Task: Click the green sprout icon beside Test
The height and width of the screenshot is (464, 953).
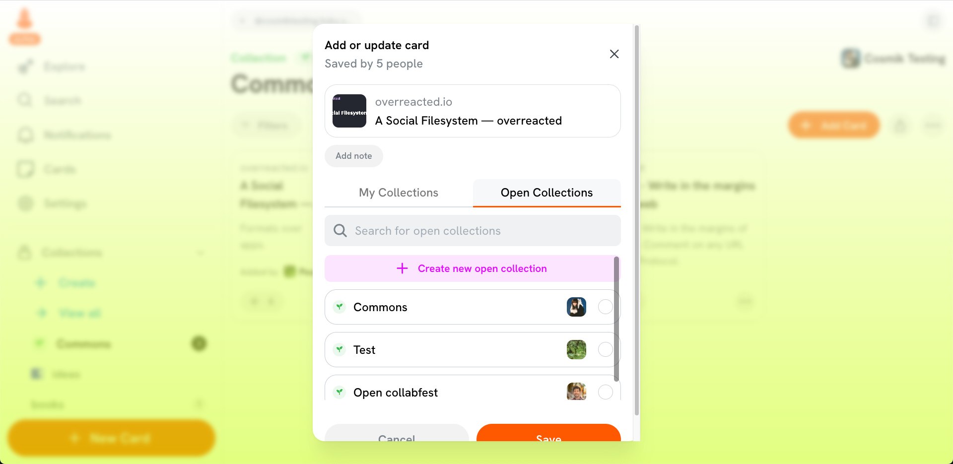Action: (340, 349)
